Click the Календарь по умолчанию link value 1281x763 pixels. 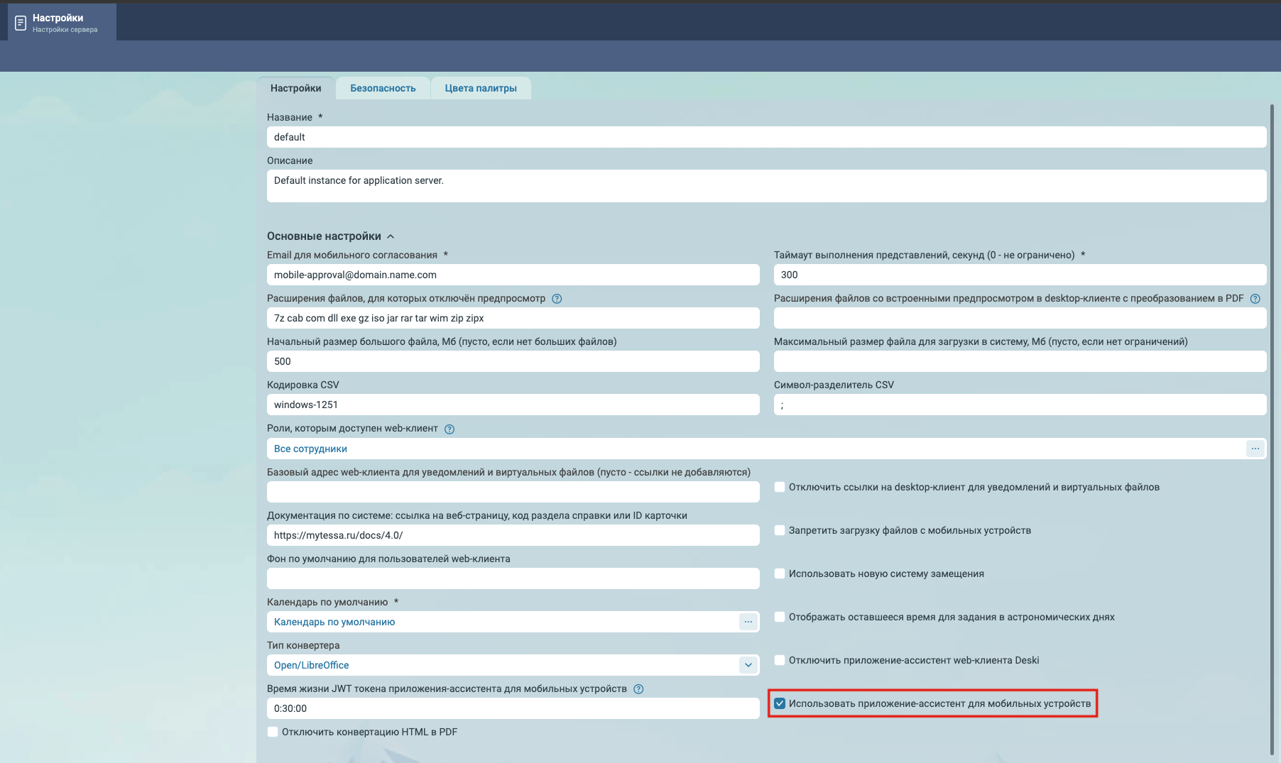[334, 622]
